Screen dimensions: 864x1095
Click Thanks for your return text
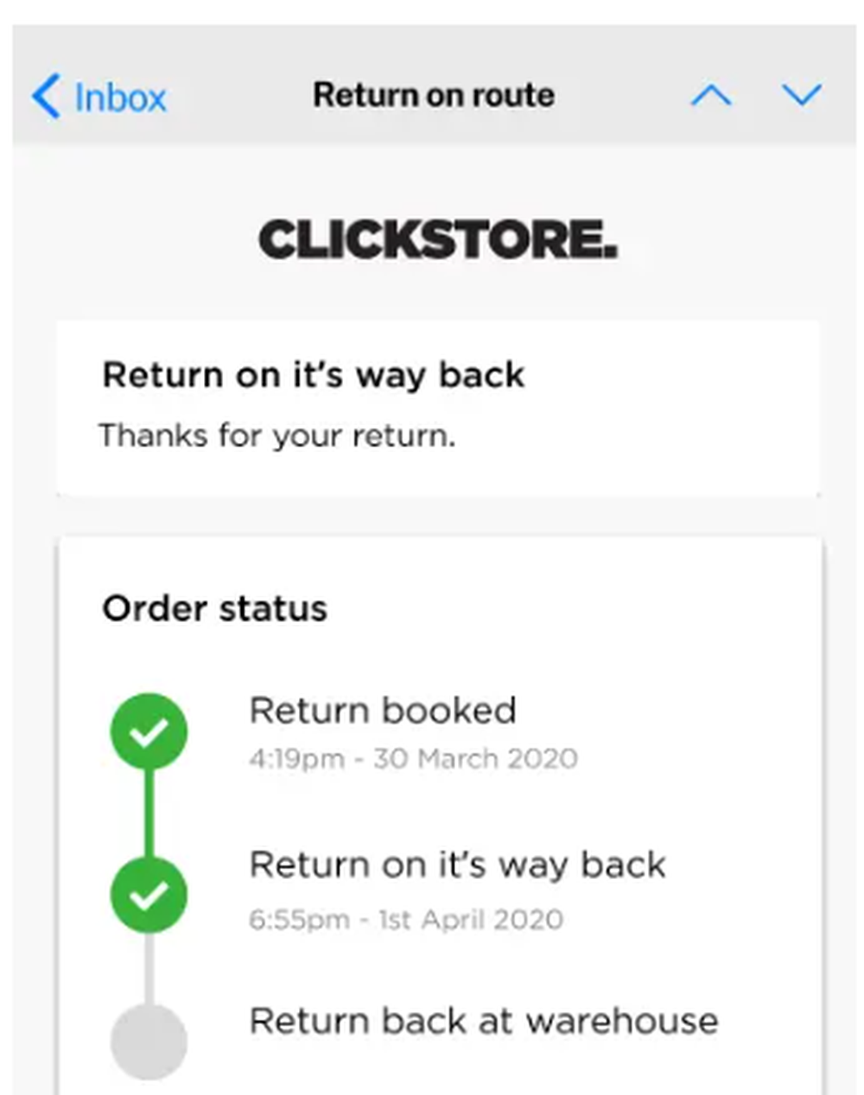276,435
